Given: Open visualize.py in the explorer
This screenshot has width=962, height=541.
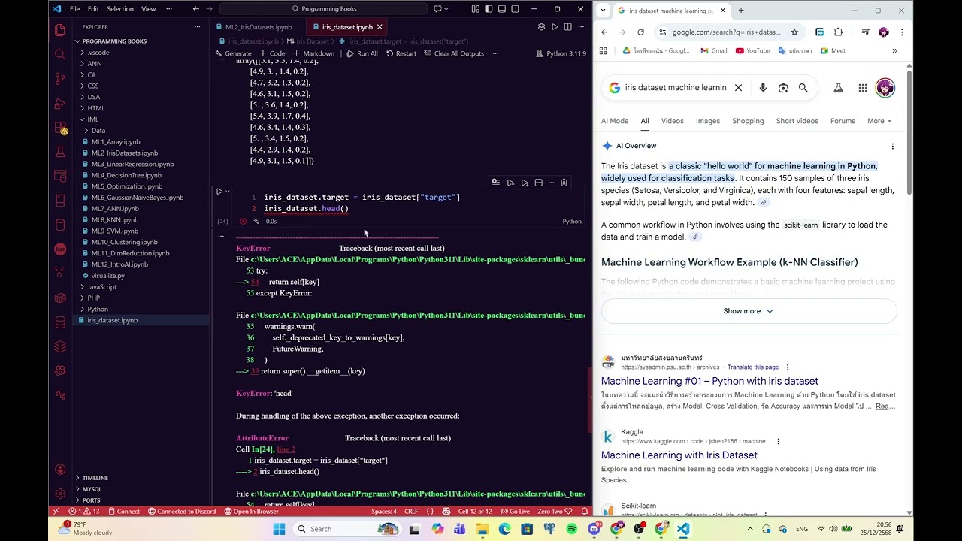Looking at the screenshot, I should click(107, 276).
